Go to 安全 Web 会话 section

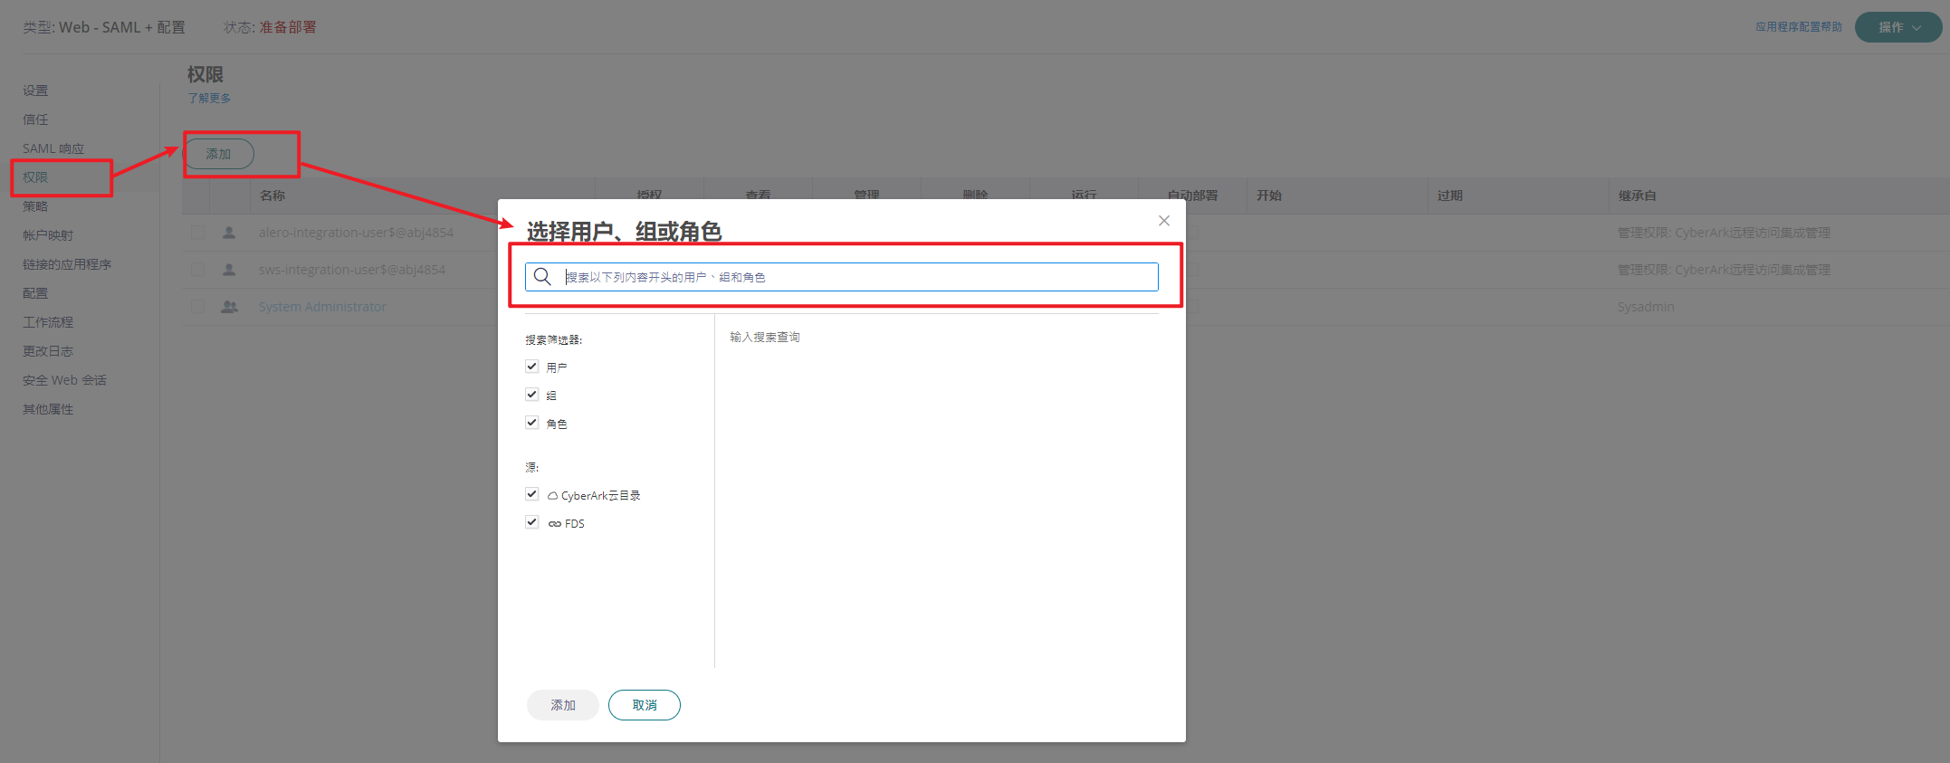[x=64, y=380]
